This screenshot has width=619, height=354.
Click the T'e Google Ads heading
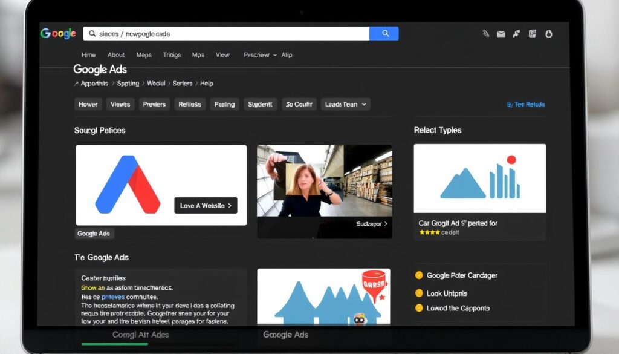coord(102,257)
